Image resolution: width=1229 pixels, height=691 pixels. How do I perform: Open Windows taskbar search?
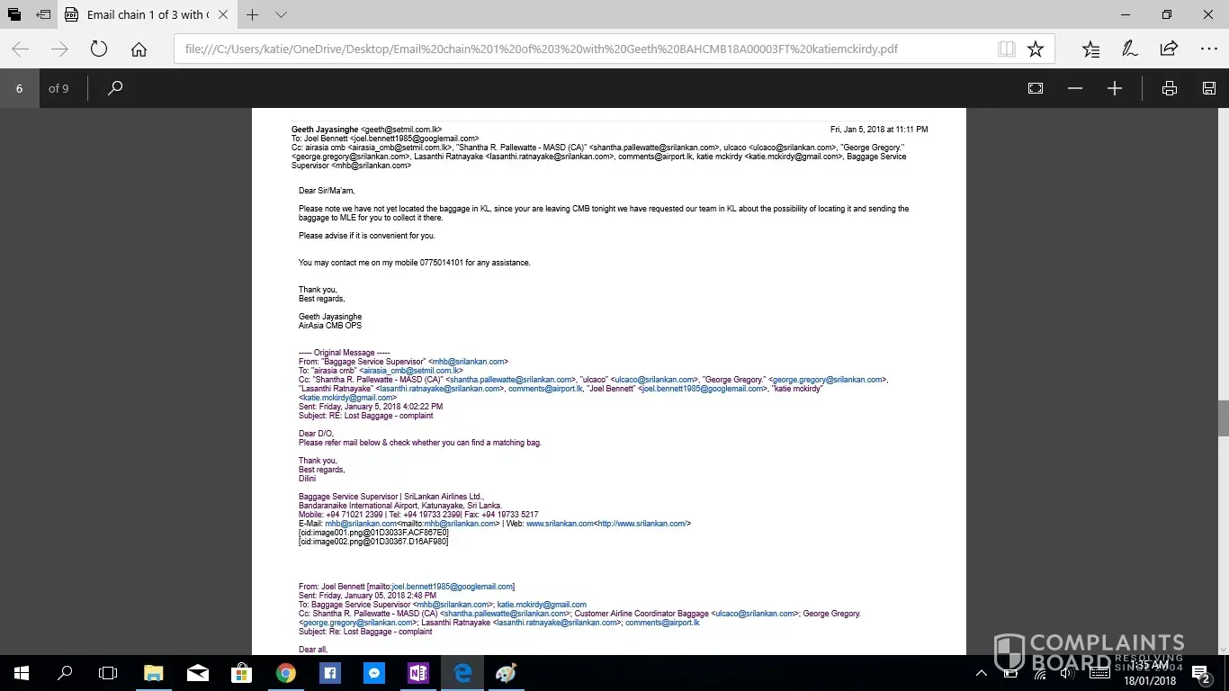tap(65, 673)
